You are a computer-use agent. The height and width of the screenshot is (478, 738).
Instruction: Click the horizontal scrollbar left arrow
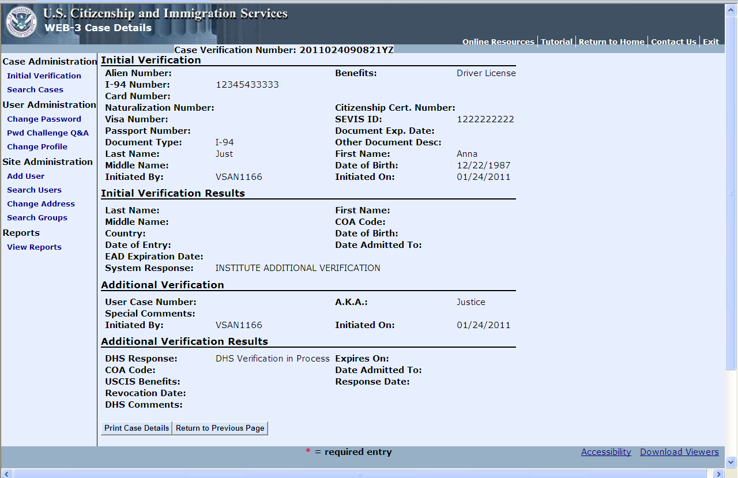(x=6, y=473)
